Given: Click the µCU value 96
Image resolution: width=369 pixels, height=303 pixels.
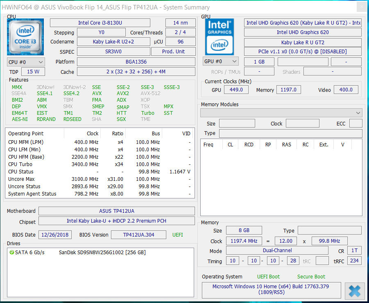Looking at the screenshot, I should [x=181, y=42].
